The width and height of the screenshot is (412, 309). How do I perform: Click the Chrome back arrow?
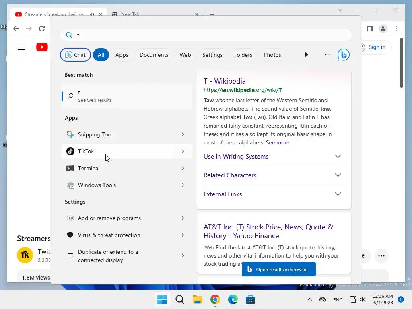pyautogui.click(x=16, y=29)
